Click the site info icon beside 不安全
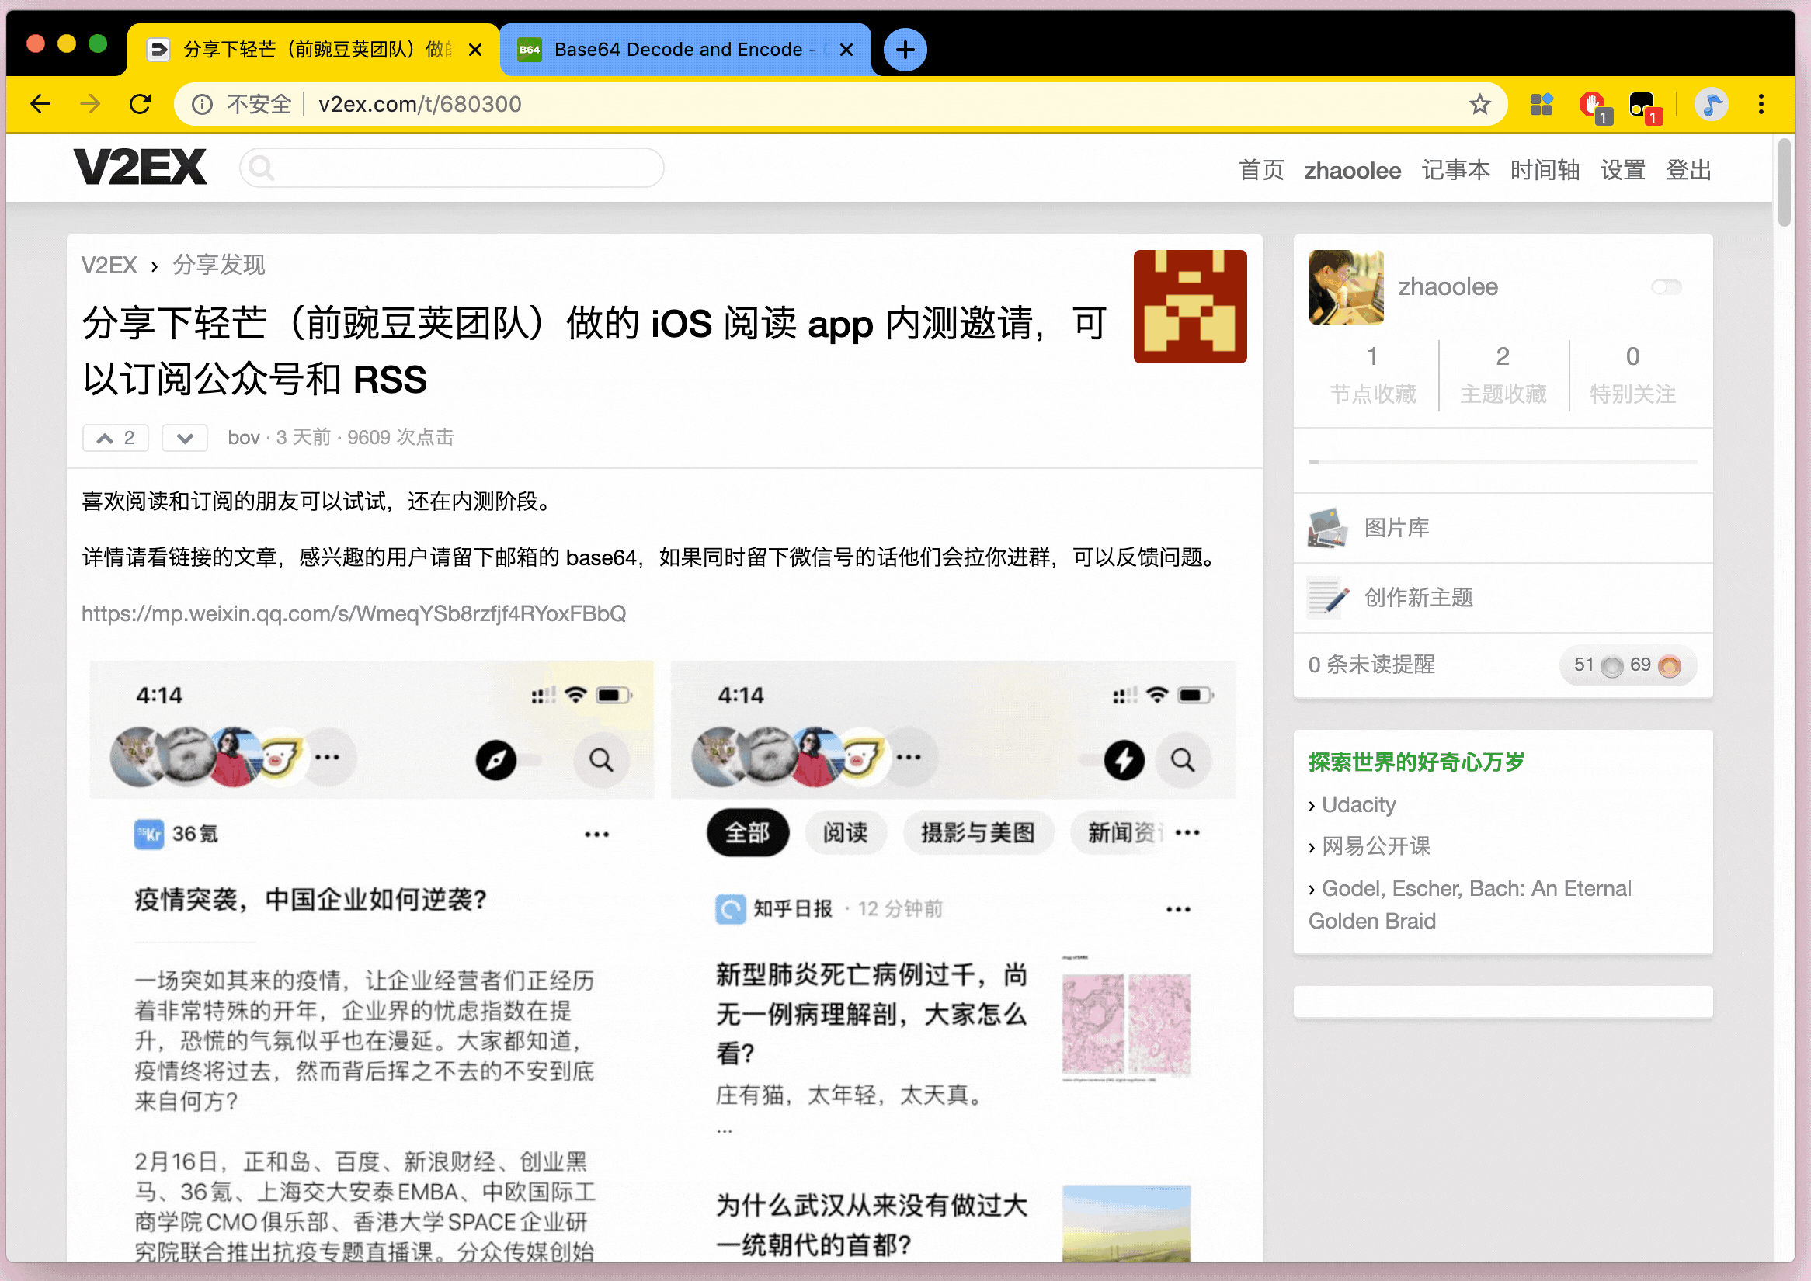The width and height of the screenshot is (1811, 1281). 202,104
